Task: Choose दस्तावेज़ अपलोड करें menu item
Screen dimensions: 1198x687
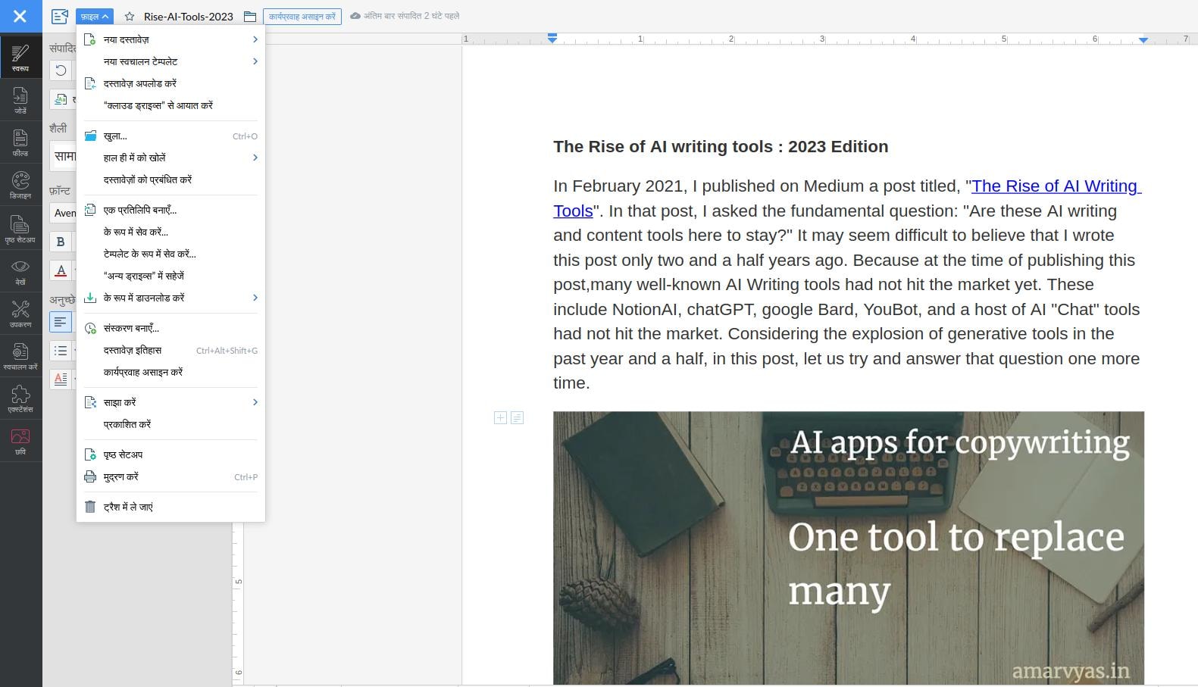Action: 170,83
